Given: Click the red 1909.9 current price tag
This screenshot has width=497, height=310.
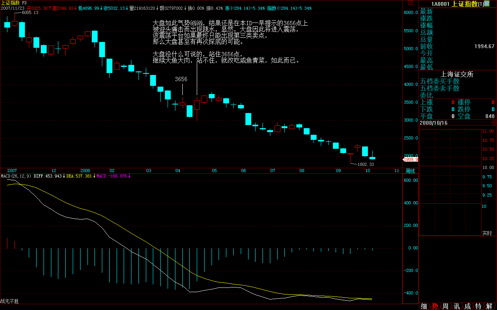Looking at the screenshot, I should 411,159.
